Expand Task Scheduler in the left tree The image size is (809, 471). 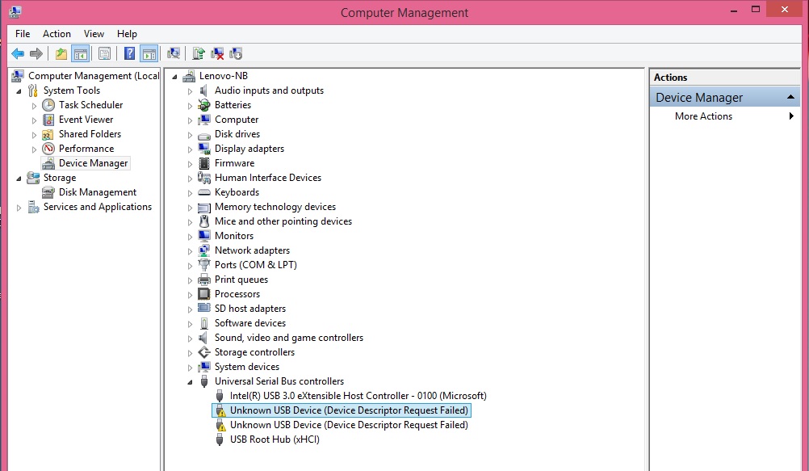(x=34, y=106)
